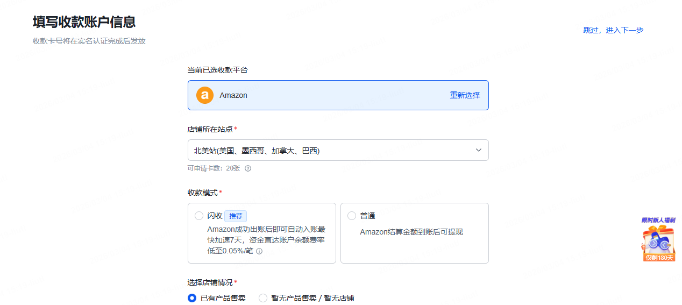Choose the 已有产品售卖 radio option
The image size is (682, 305).
pos(192,298)
